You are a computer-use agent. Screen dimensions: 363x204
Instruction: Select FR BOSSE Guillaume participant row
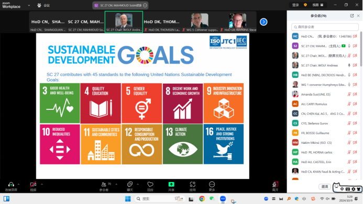pyautogui.click(x=324, y=133)
